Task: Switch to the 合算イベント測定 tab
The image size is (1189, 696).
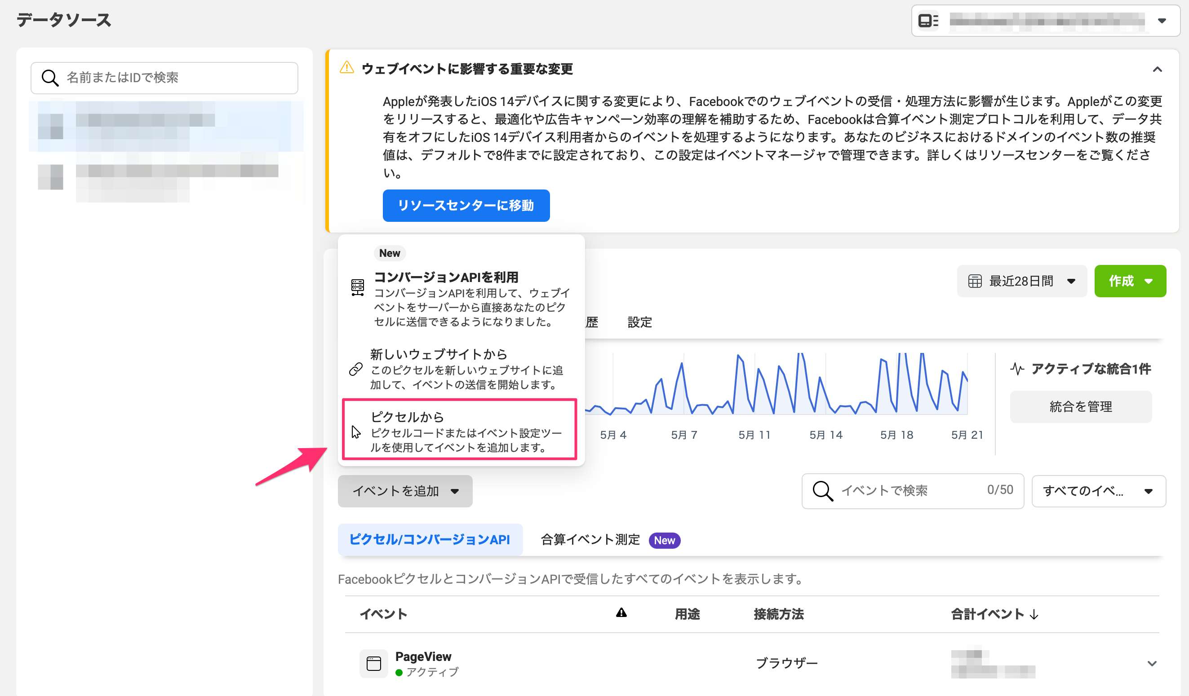Action: click(x=590, y=539)
